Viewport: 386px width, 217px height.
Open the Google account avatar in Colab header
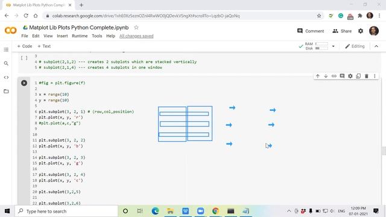pyautogui.click(x=374, y=31)
